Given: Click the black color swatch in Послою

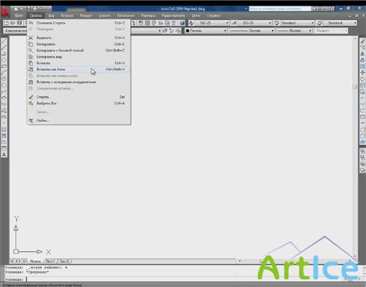Looking at the screenshot, I should [188, 31].
